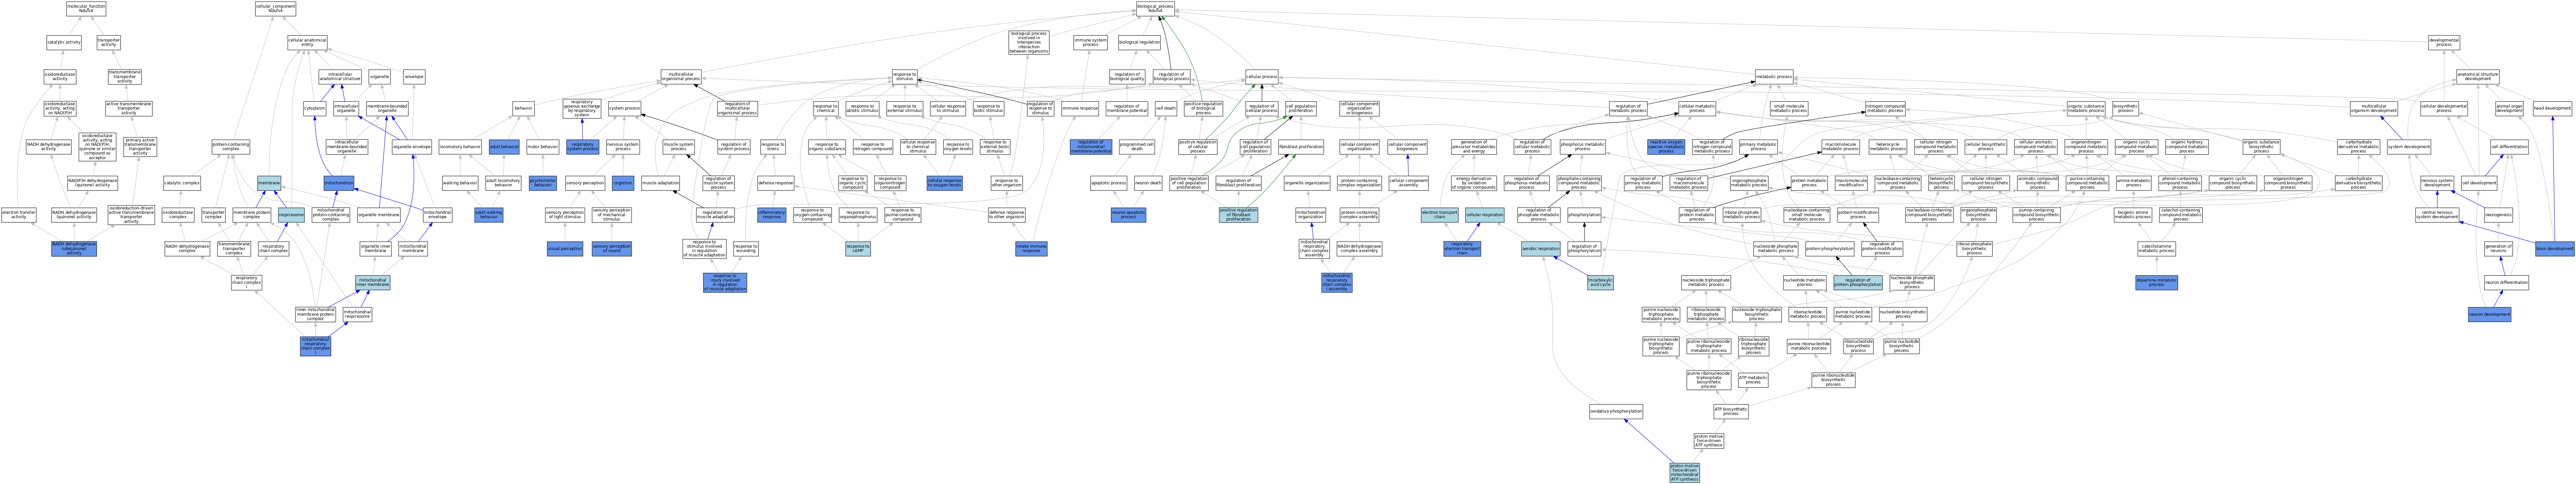The image size is (2576, 484).
Task: Click the innate immune response node
Action: [x=1031, y=249]
